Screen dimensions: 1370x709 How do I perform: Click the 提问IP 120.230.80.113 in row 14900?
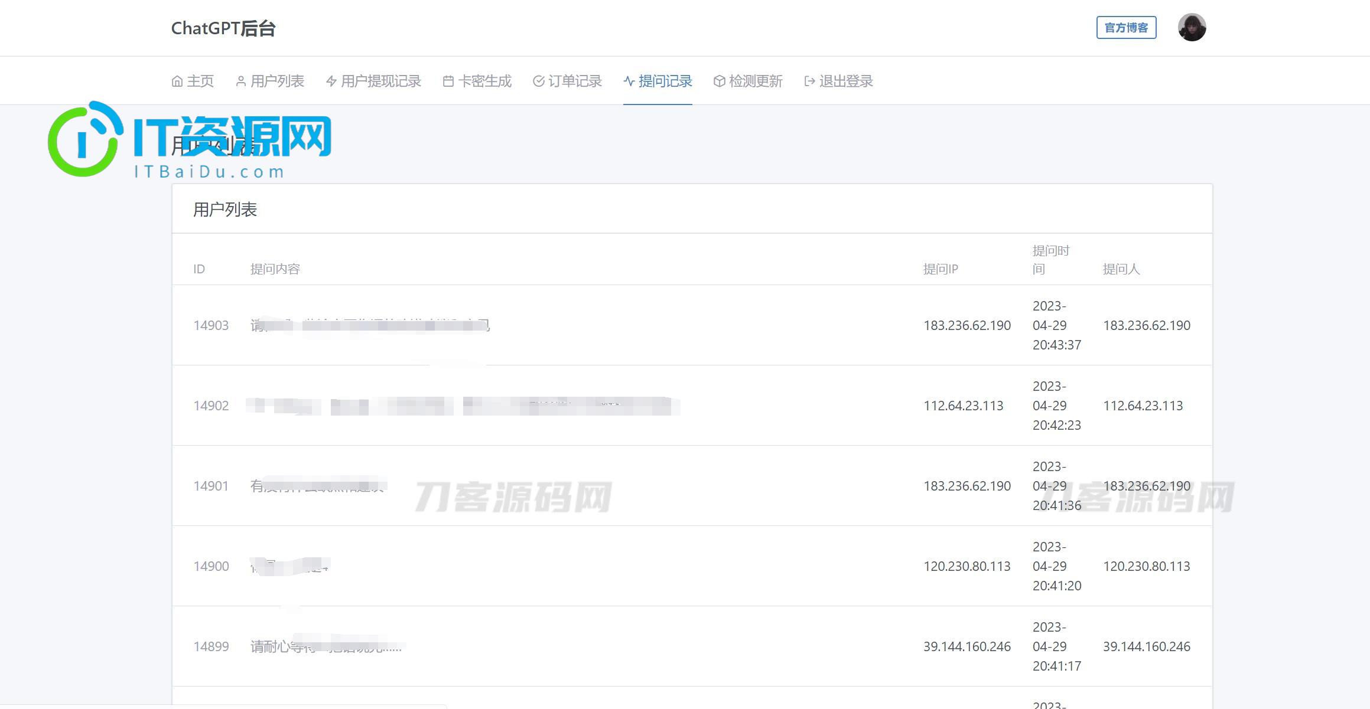[x=967, y=566]
